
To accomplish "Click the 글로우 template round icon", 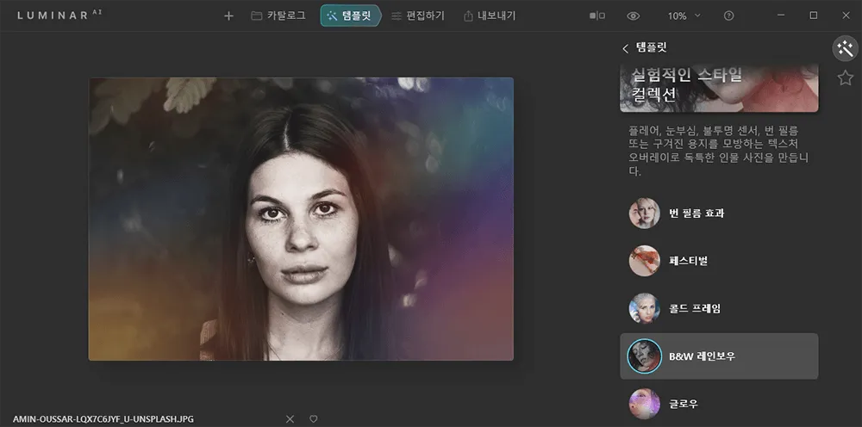I will pos(644,403).
